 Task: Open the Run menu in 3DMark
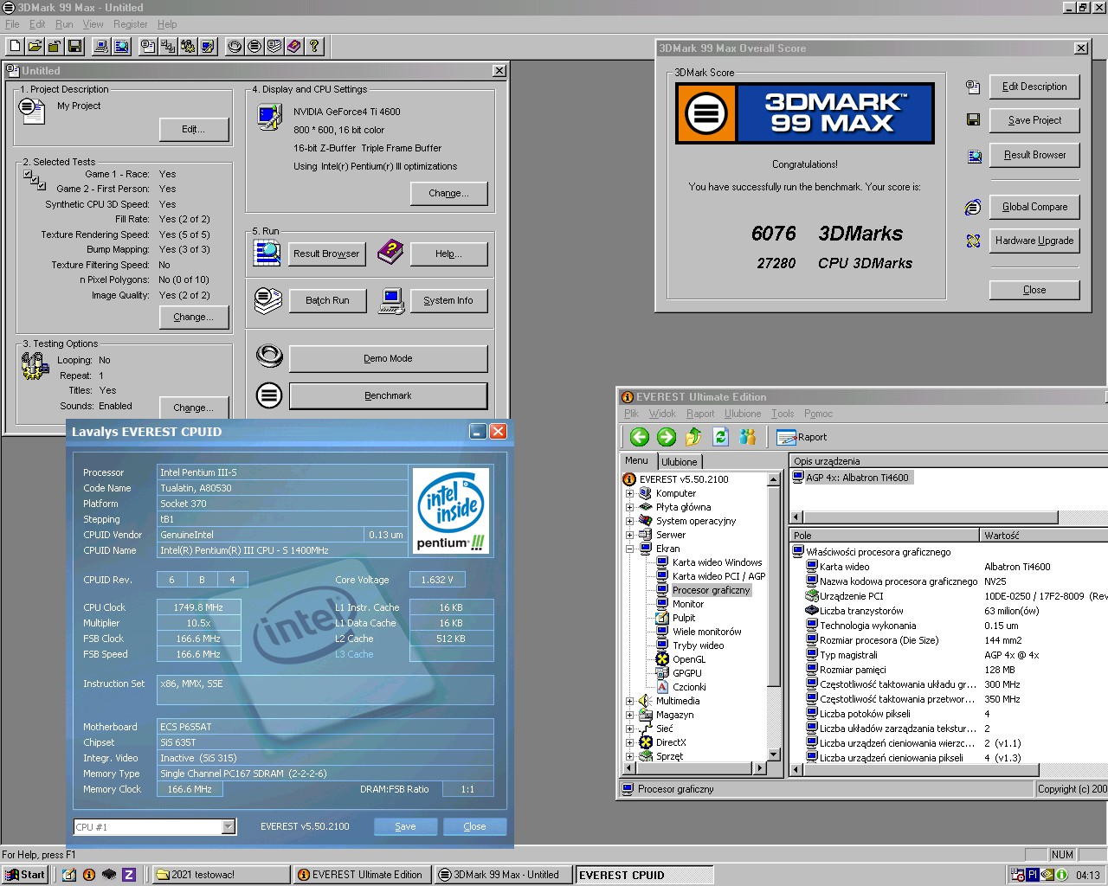point(64,24)
